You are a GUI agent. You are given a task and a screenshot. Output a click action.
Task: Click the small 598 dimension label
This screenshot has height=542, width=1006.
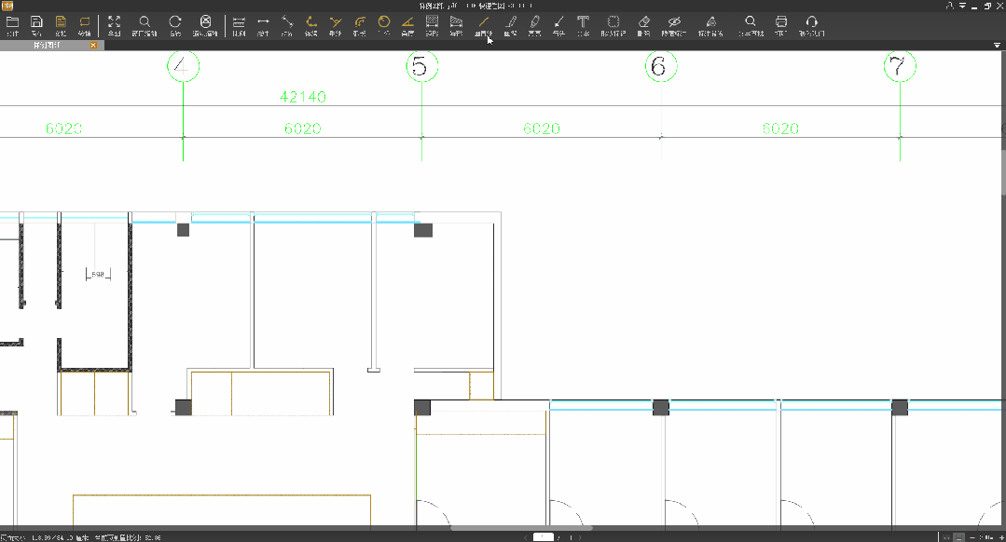coord(98,274)
